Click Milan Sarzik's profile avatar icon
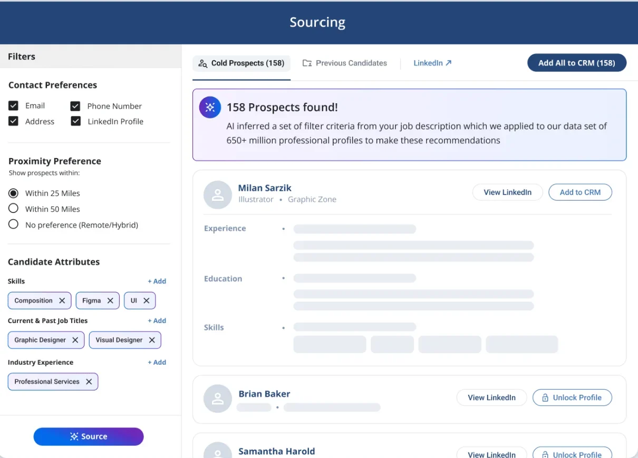This screenshot has width=638, height=458. point(218,195)
